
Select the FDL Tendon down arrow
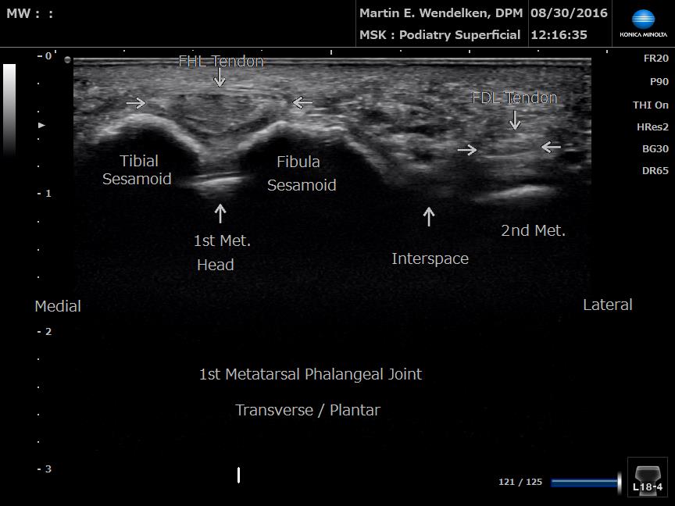tap(514, 119)
